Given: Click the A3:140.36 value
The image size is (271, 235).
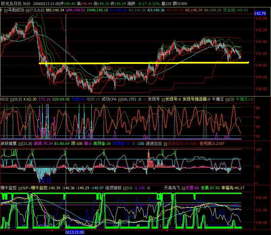Looking at the screenshot, I should pyautogui.click(x=156, y=10).
